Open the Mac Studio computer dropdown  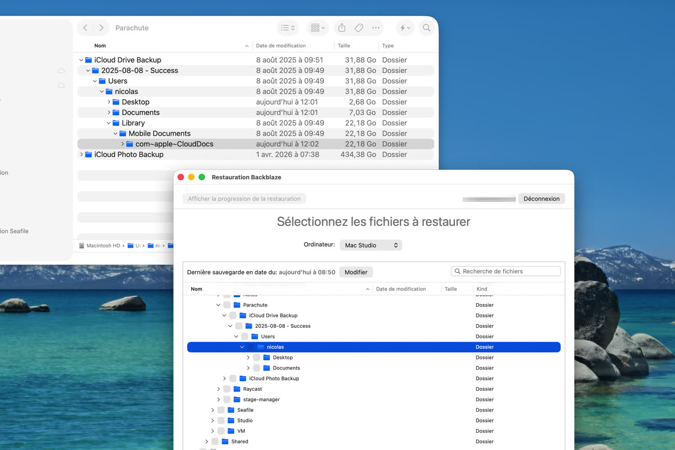click(371, 245)
